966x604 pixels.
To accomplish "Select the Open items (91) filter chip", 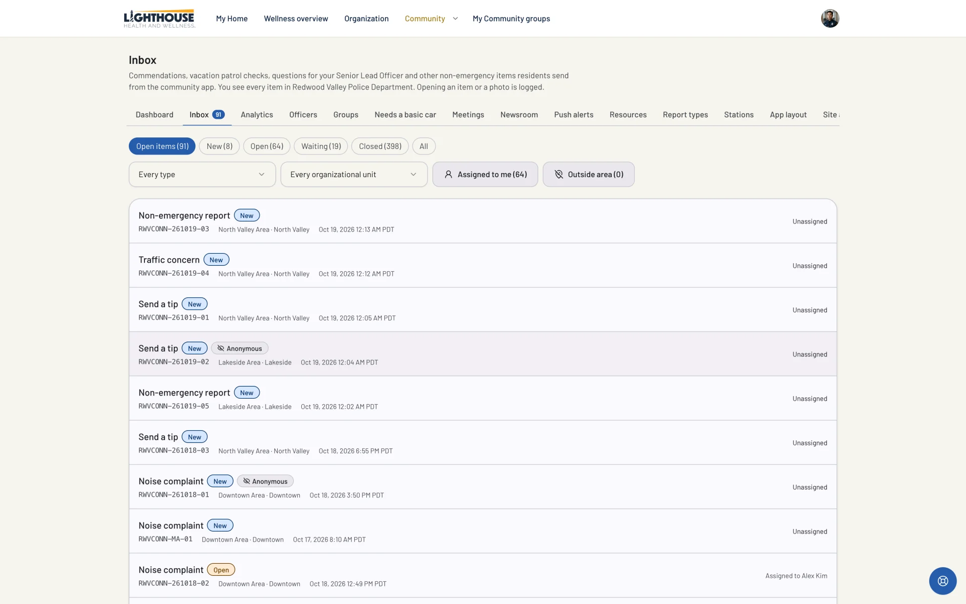I will [x=162, y=146].
